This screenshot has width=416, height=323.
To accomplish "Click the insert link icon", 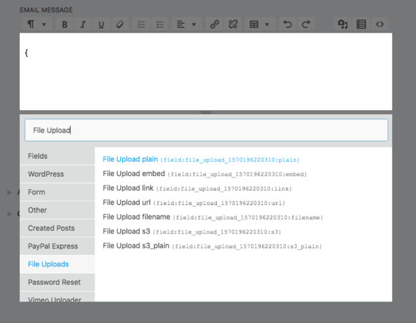I will 214,25.
